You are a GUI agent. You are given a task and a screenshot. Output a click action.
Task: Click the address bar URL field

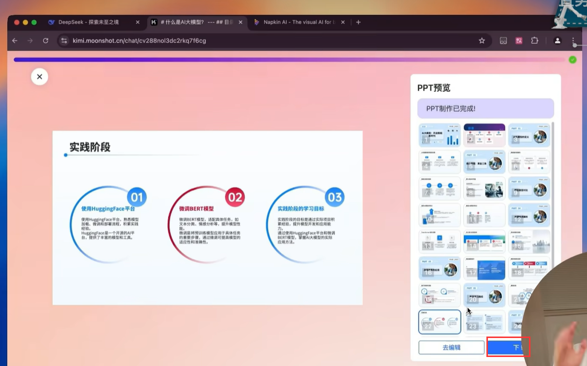(273, 41)
